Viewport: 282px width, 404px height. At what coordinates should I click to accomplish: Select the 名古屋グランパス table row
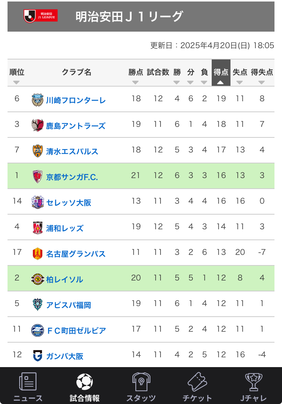coord(141,253)
